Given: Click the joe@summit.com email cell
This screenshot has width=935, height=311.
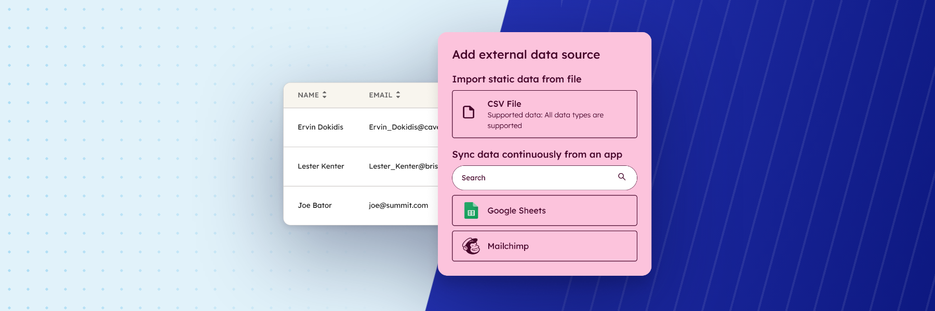Looking at the screenshot, I should tap(398, 205).
